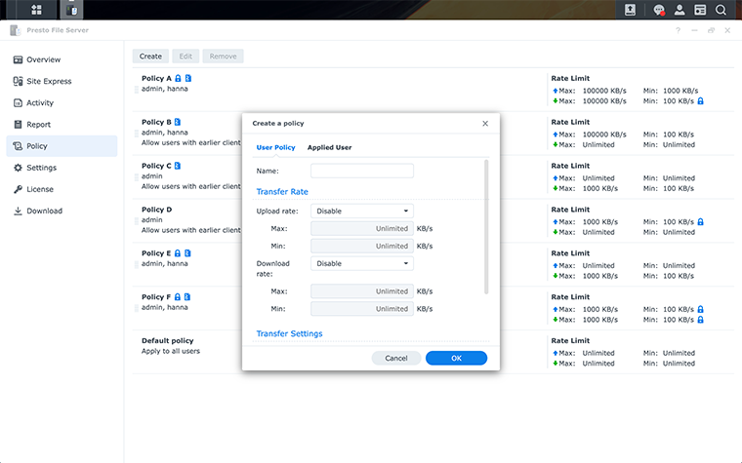Screen dimensions: 742x463
Task: Open the Overview section in the sidebar
Action: coord(43,59)
